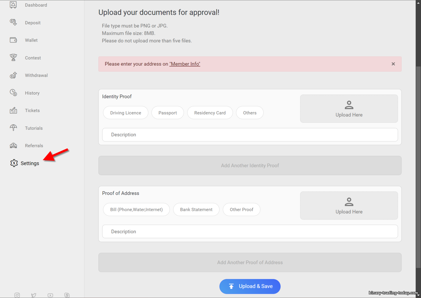Click the Withdrawal icon
Viewport: 421px width, 298px height.
tap(13, 75)
